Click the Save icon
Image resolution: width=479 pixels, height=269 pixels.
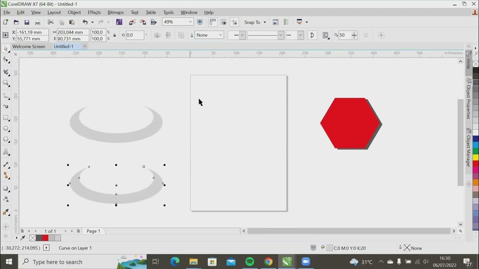(27, 22)
